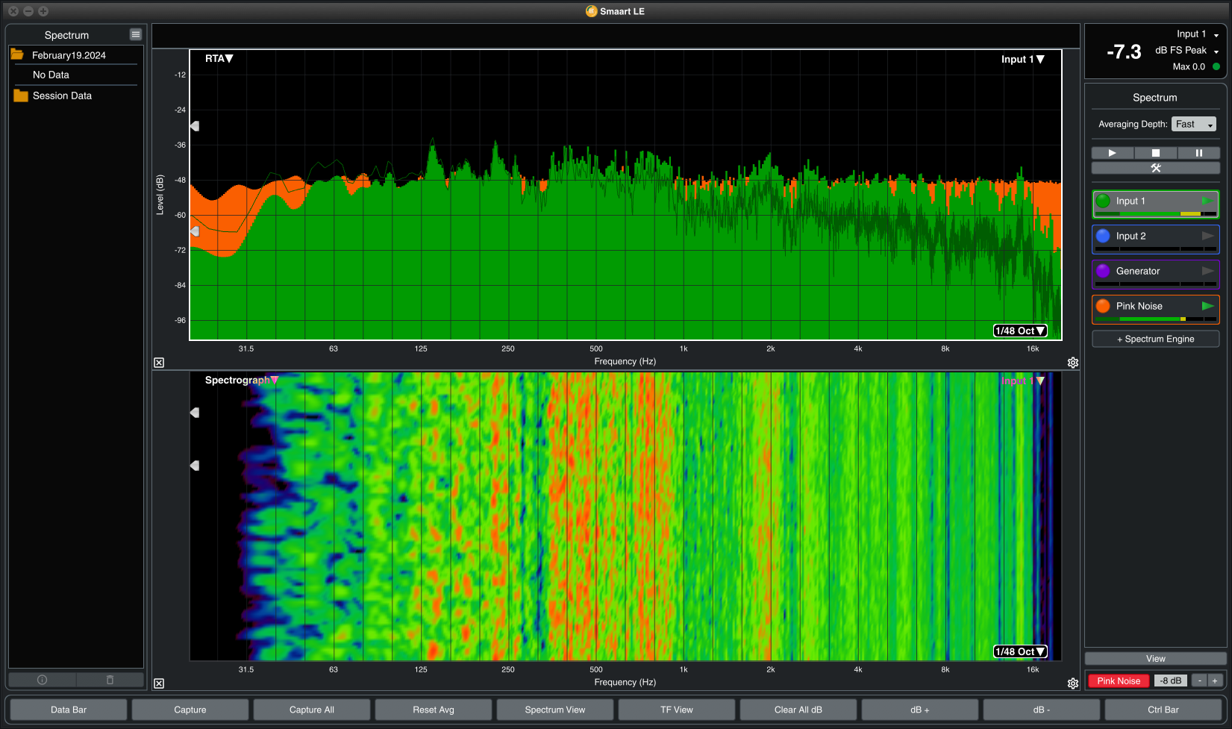Open Input 1 selector on Spectrograph
Viewport: 1232px width, 729px height.
pos(1022,381)
